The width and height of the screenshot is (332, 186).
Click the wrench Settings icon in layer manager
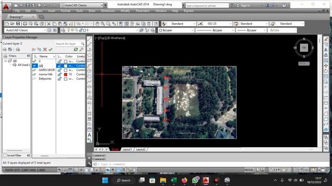pyautogui.click(x=81, y=50)
